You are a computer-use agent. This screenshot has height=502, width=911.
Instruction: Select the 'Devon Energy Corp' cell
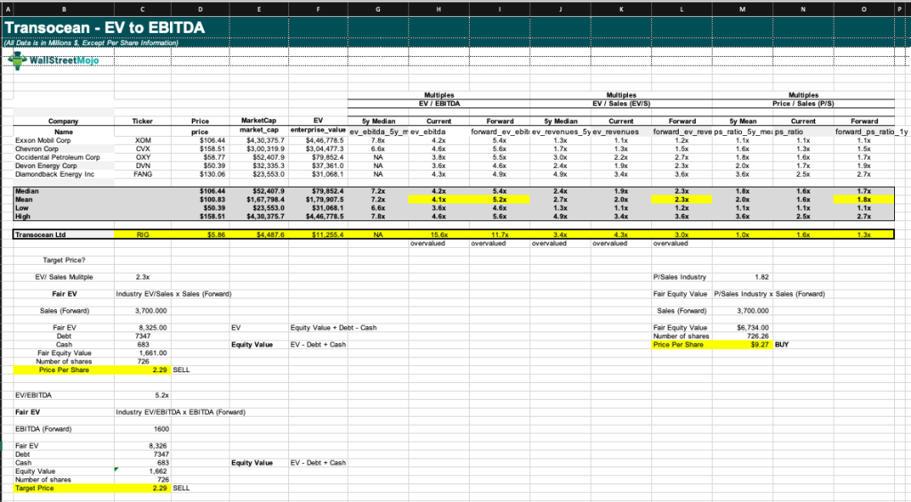[x=64, y=165]
